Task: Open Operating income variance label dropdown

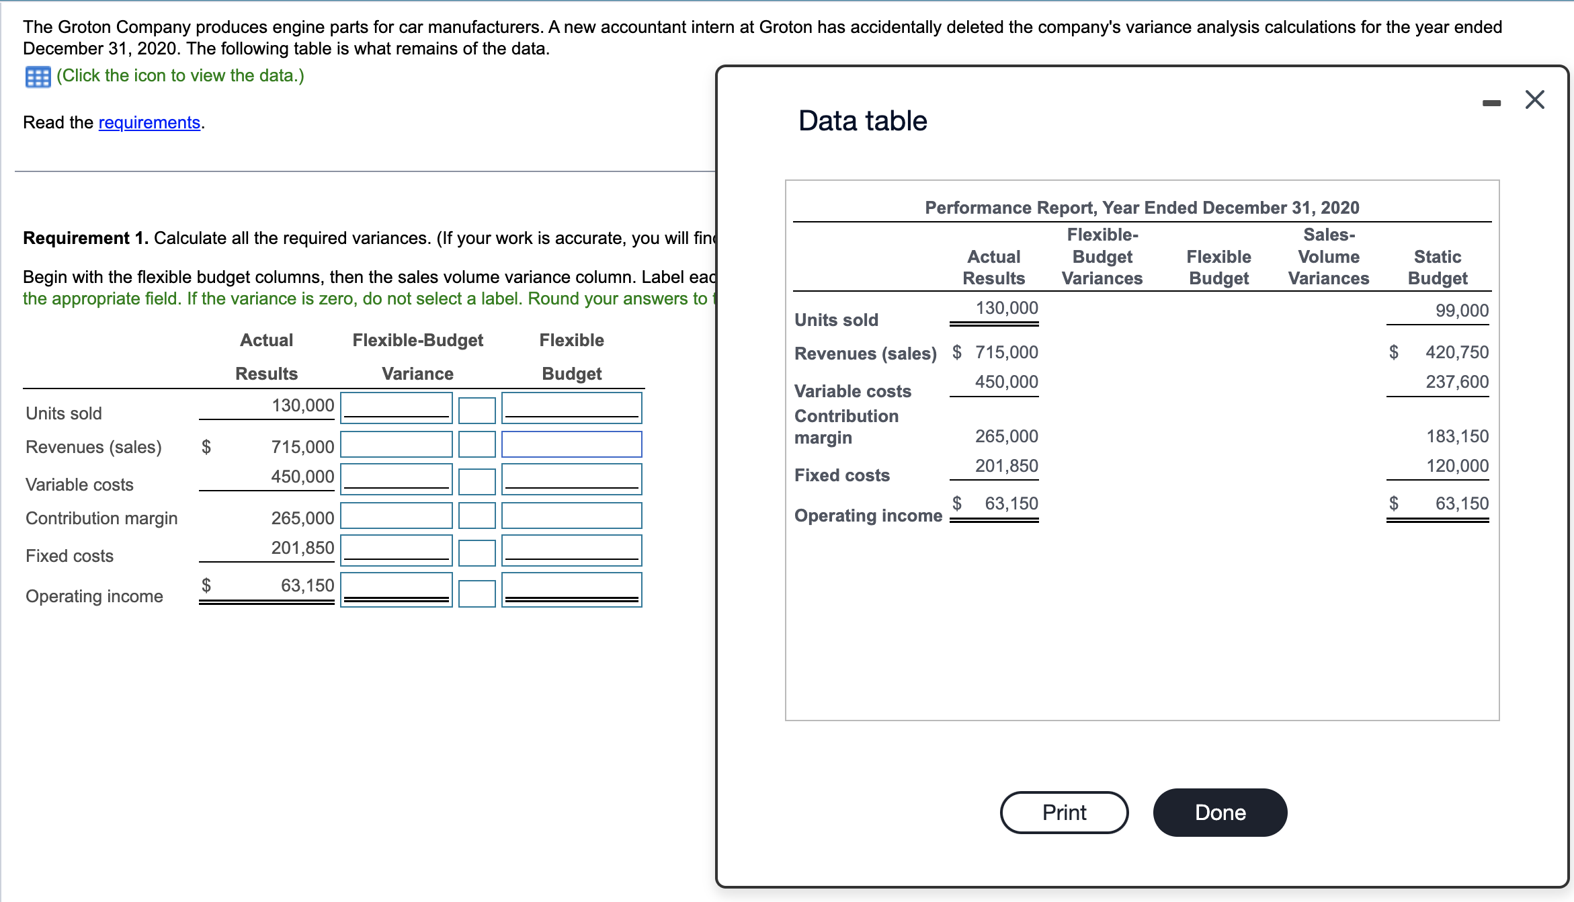Action: pos(477,593)
